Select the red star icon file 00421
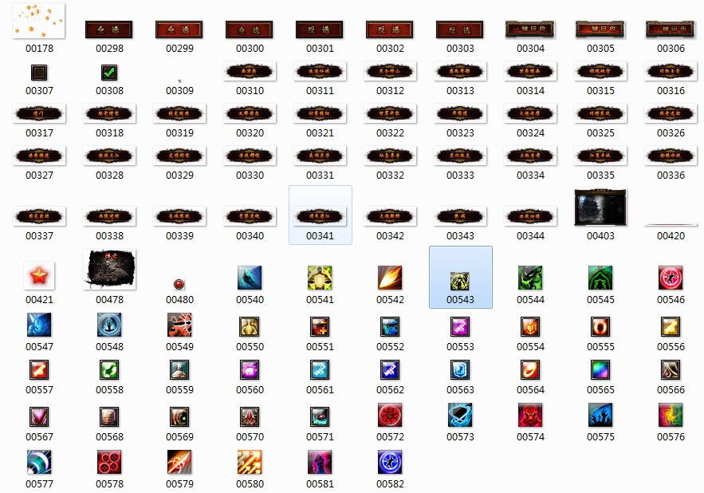This screenshot has height=493, width=704. (x=39, y=276)
